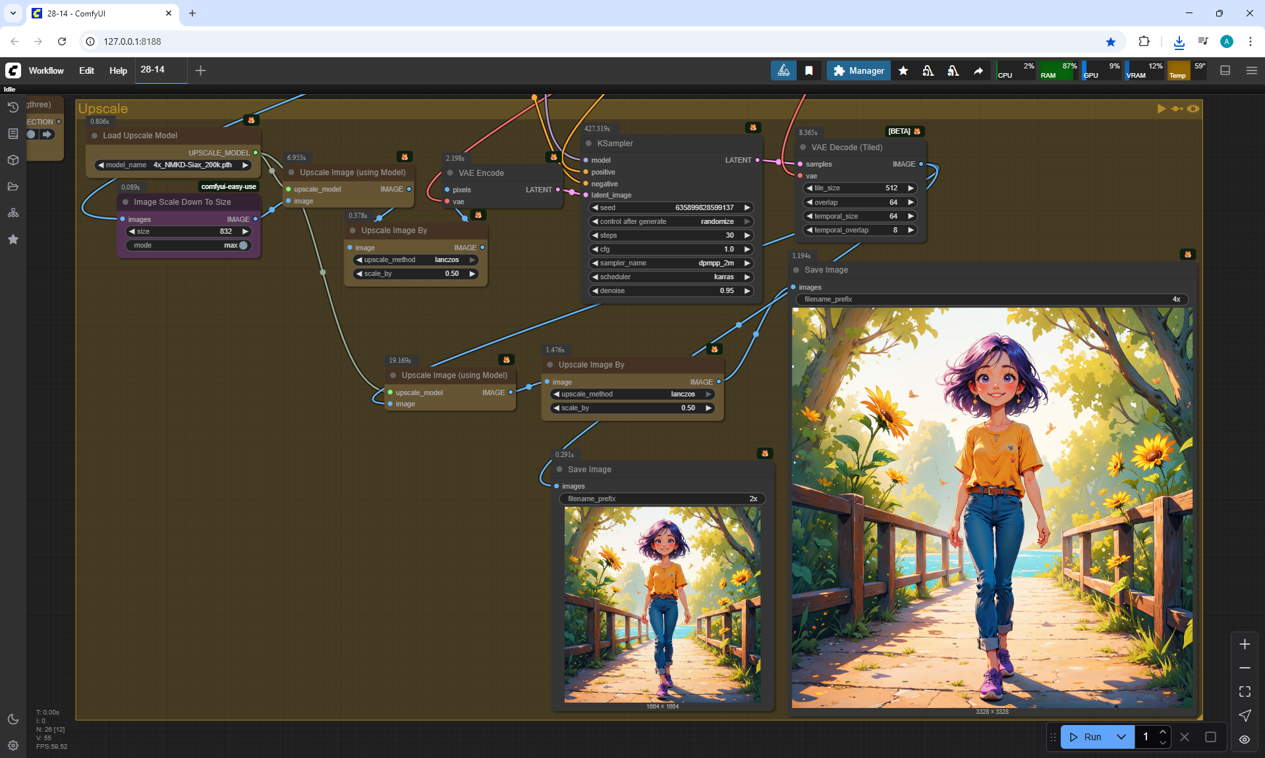Image resolution: width=1265 pixels, height=758 pixels.
Task: Click the share arrow icon in toolbar
Action: [x=978, y=70]
